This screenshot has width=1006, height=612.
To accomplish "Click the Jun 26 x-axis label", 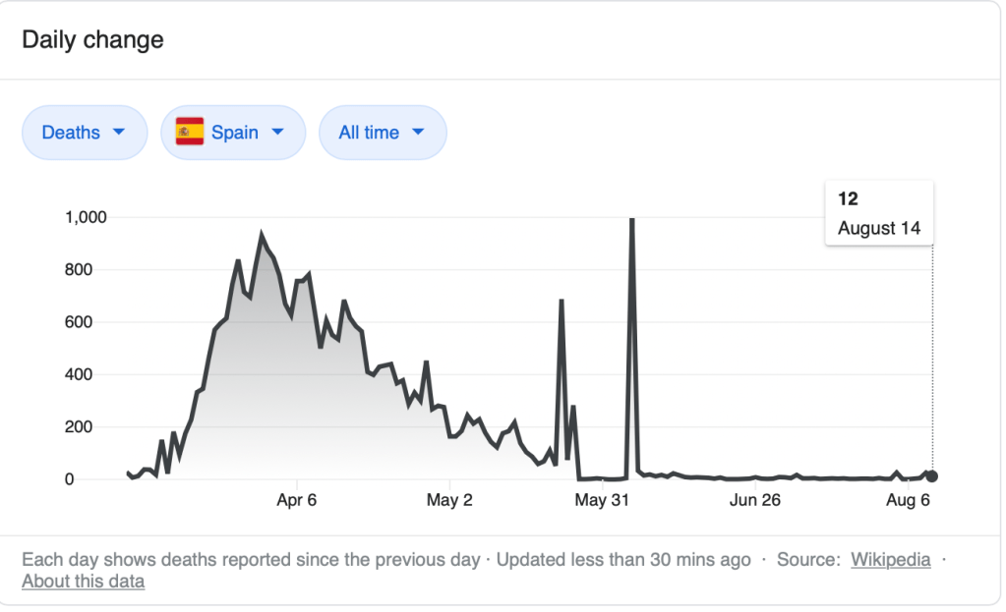I will 756,500.
